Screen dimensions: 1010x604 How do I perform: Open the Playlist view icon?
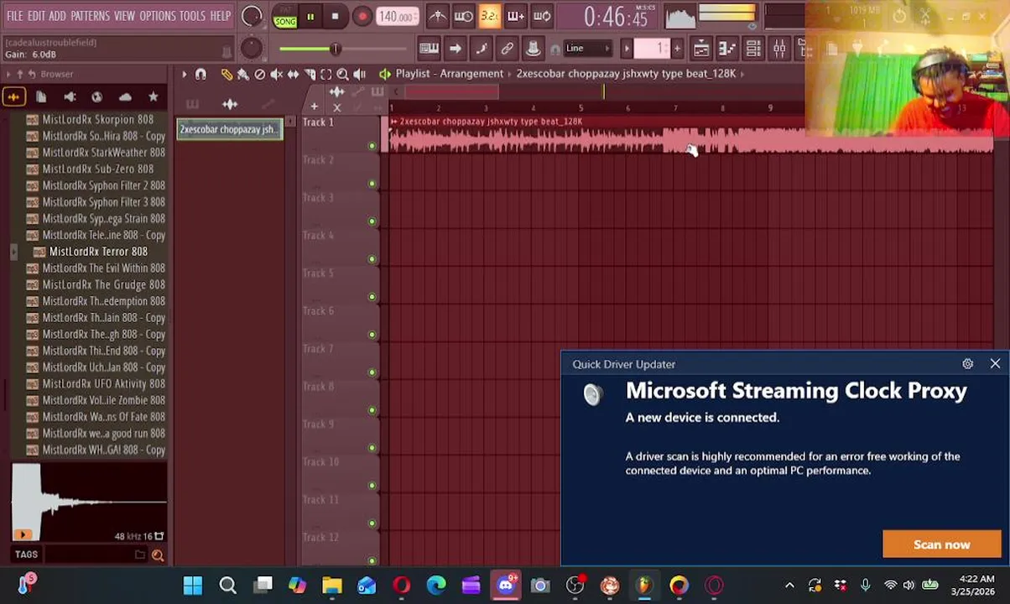(701, 49)
